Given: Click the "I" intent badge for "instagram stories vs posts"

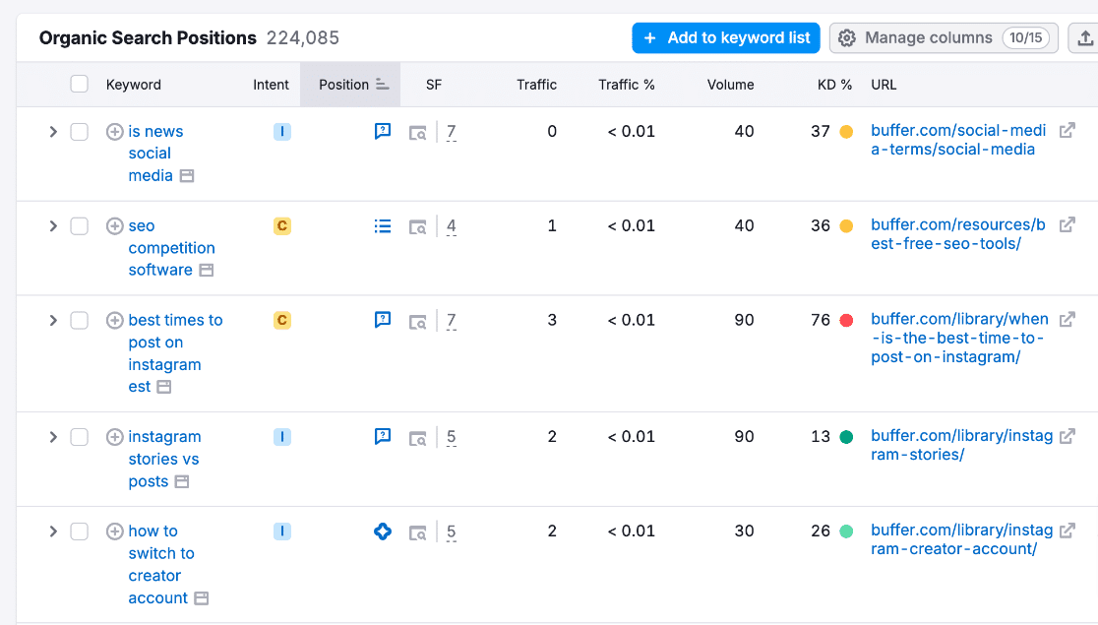Looking at the screenshot, I should click(x=282, y=437).
